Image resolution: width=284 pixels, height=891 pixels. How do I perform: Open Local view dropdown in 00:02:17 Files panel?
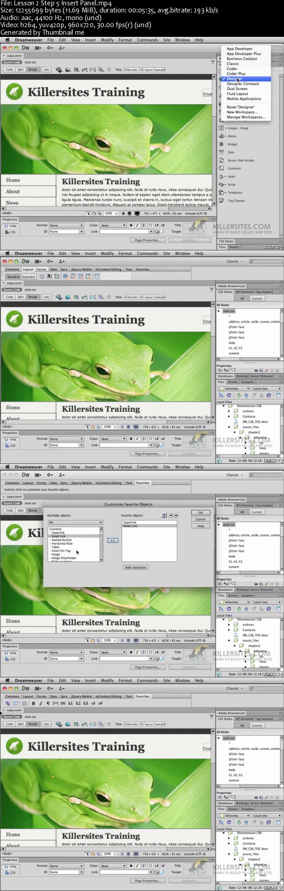pos(267,388)
